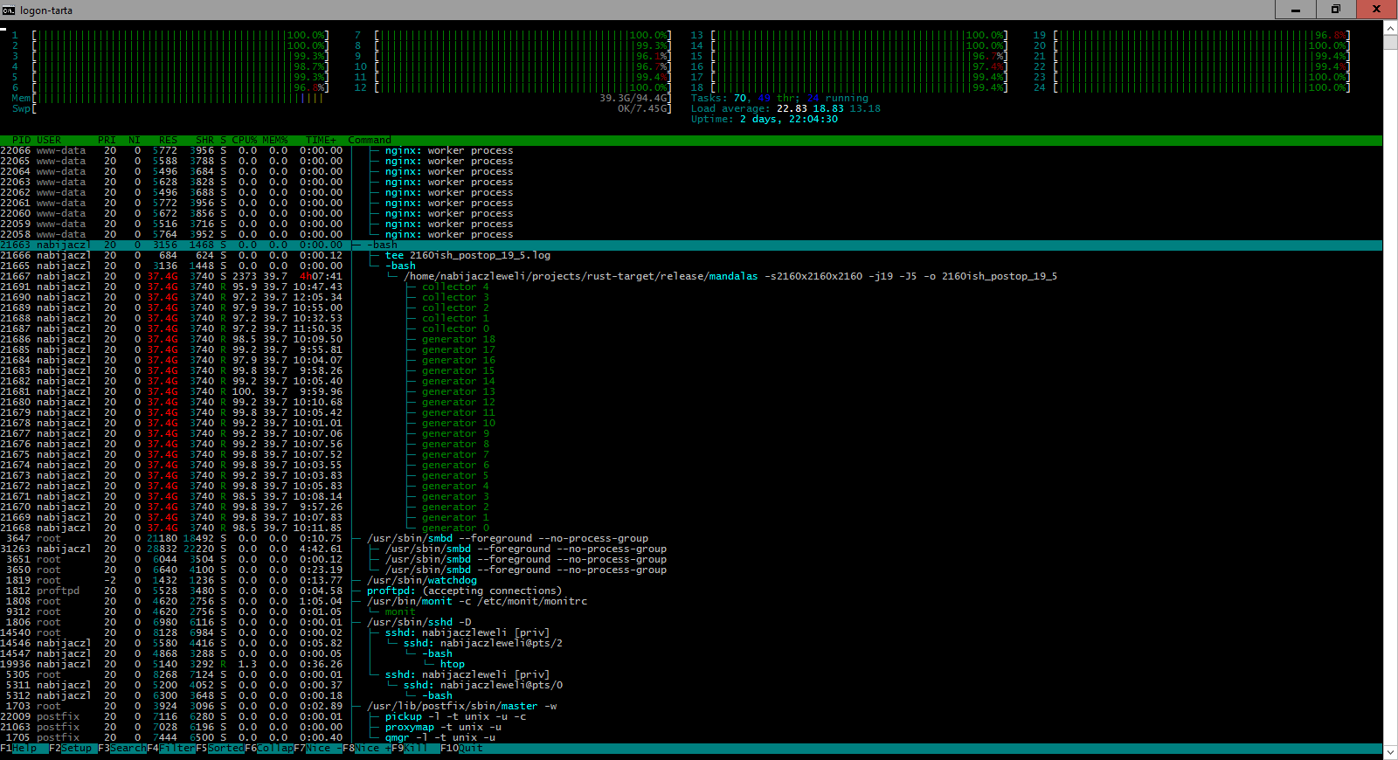Click the PID column header
The width and height of the screenshot is (1398, 760).
pyautogui.click(x=21, y=141)
